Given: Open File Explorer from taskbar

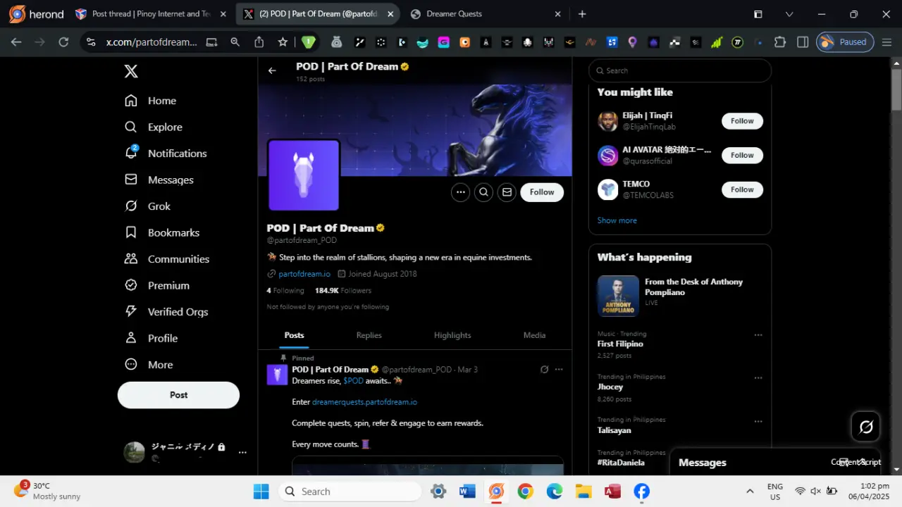Looking at the screenshot, I should (x=583, y=492).
